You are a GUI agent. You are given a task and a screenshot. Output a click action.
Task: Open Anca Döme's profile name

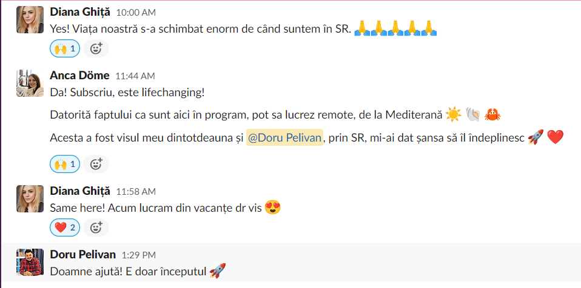[79, 76]
